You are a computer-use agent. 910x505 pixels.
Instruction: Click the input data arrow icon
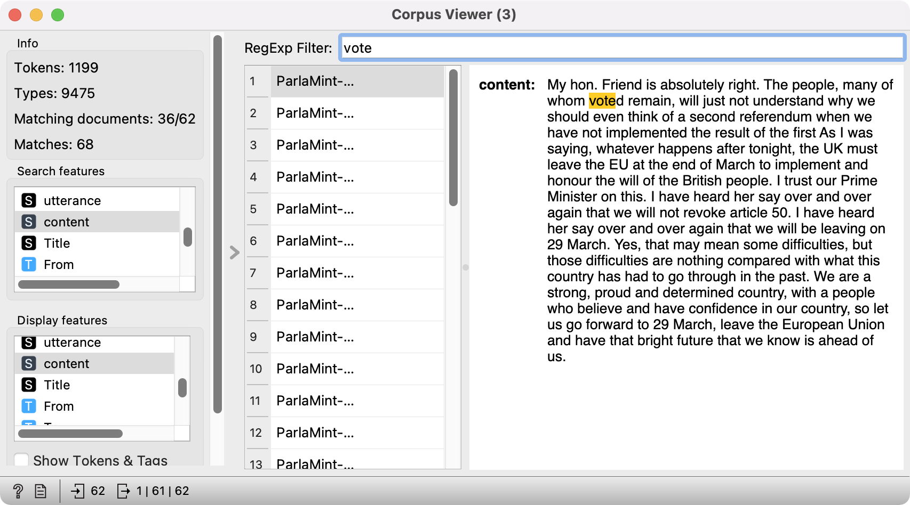78,491
